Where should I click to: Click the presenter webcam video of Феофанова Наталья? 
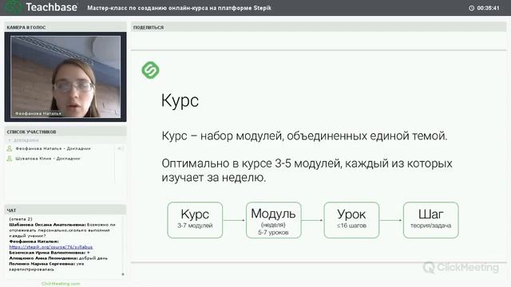[65, 77]
